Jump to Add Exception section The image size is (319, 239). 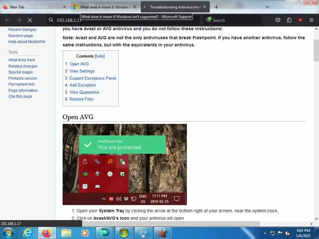tap(83, 85)
